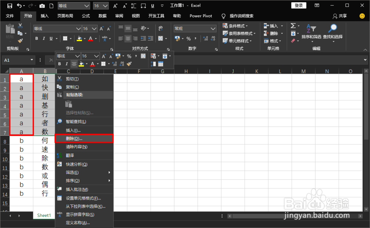
Task: Open the number format 常规 dropdown
Action: coord(213,28)
